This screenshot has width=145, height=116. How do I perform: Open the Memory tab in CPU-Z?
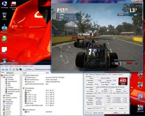pyautogui.click(x=104, y=75)
